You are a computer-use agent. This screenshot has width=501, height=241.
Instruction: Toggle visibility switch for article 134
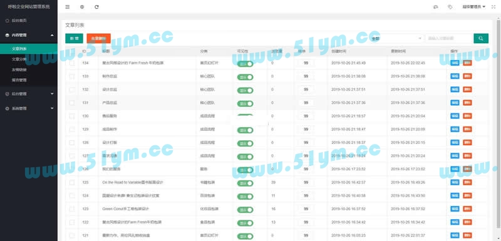(x=245, y=64)
